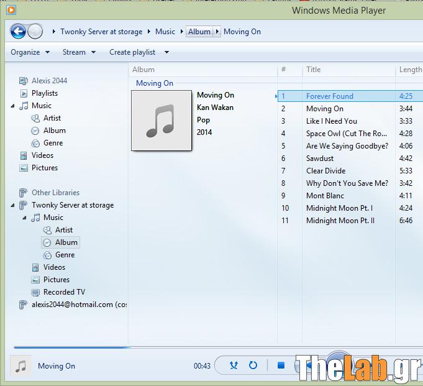
Task: Select the Genre icon under local Music
Action: click(x=35, y=143)
